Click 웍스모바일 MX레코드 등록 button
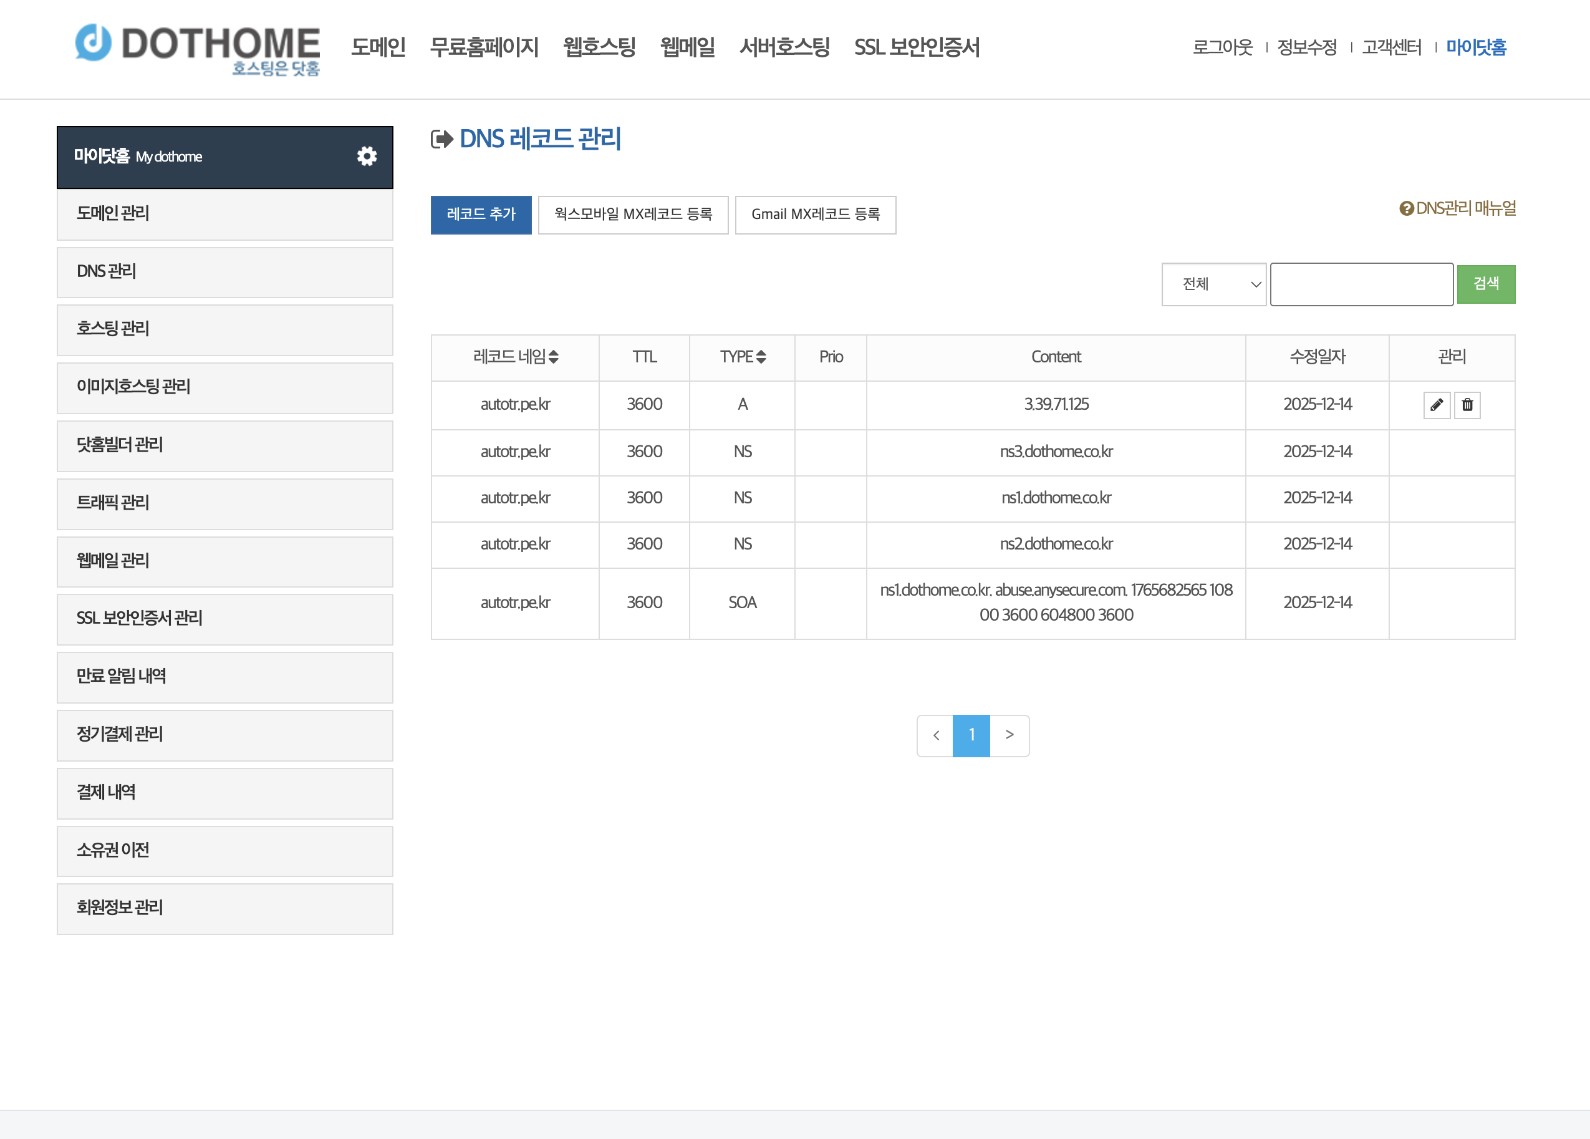The height and width of the screenshot is (1139, 1590). click(632, 214)
